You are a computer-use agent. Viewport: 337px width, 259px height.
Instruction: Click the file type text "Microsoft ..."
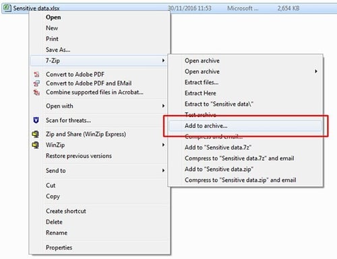(x=243, y=8)
